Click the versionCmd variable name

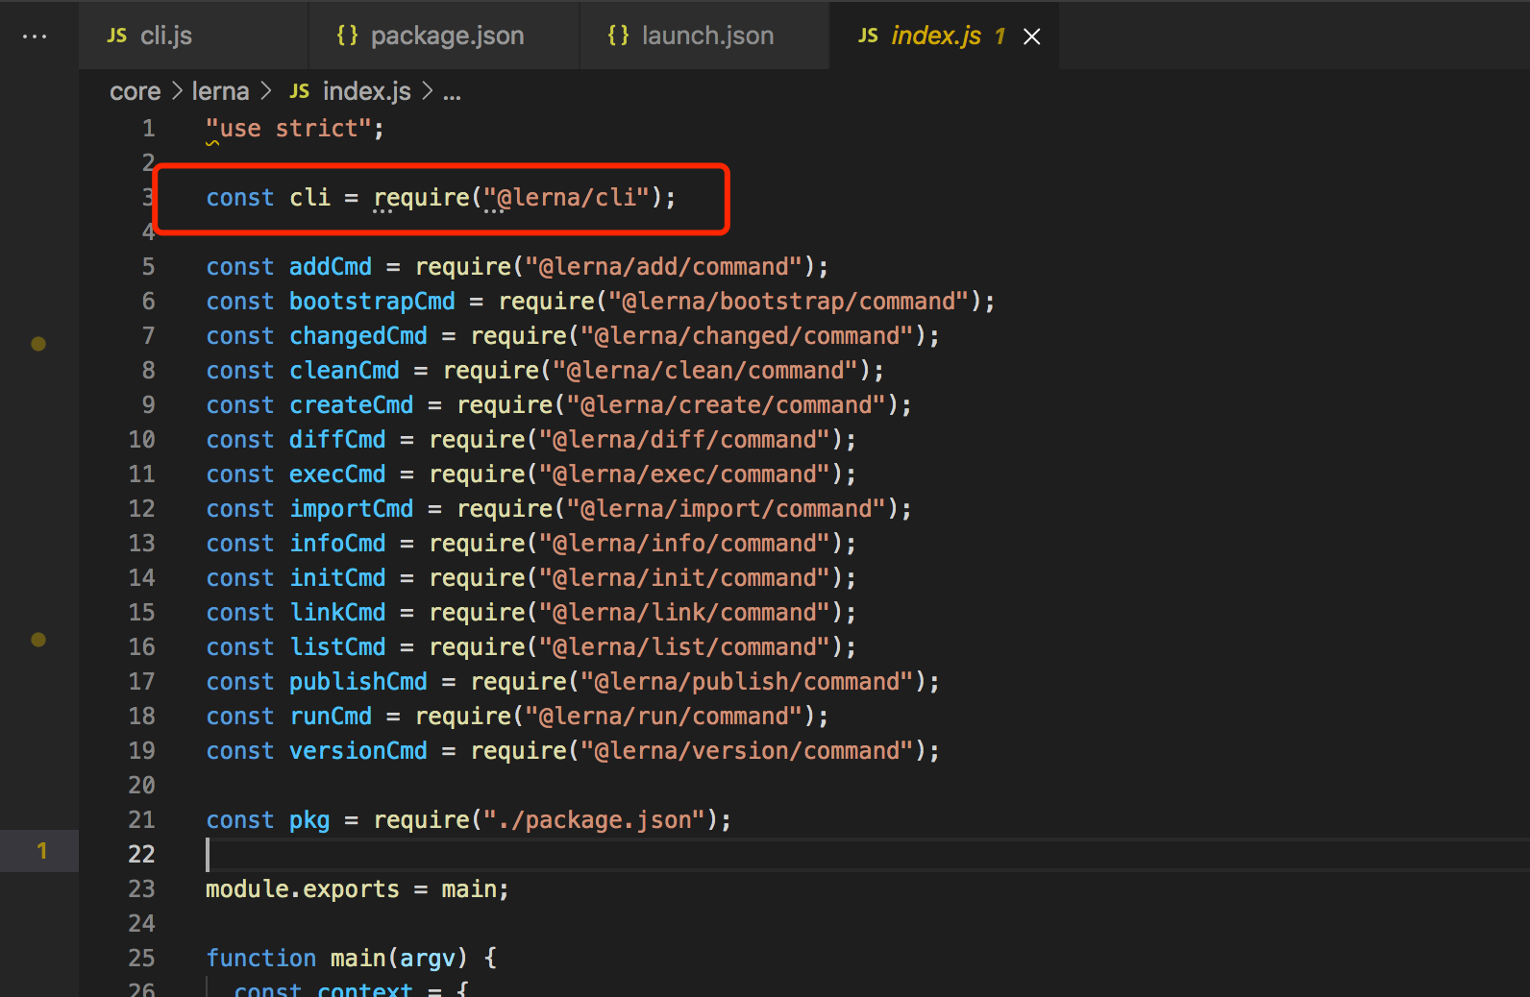pyautogui.click(x=358, y=751)
